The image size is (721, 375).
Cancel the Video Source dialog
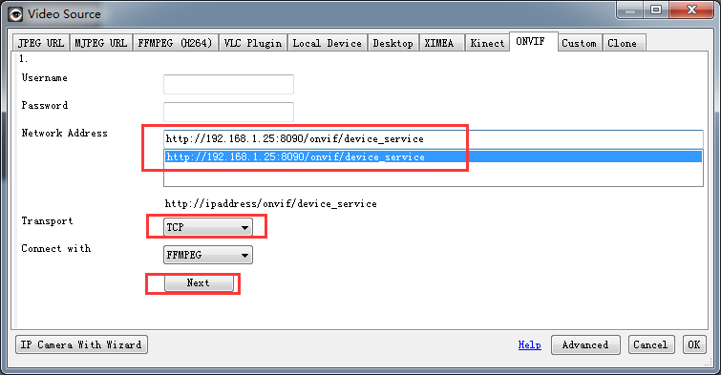pyautogui.click(x=650, y=344)
